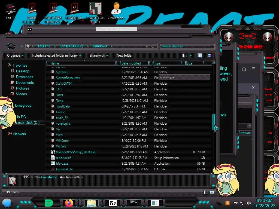Viewport: 279px width, 209px height.
Task: Click the file list vertical scrollbar thumb
Action: coord(214,122)
